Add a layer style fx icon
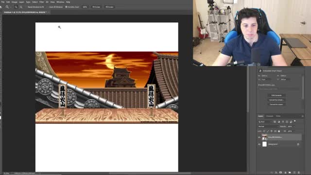 (276, 173)
